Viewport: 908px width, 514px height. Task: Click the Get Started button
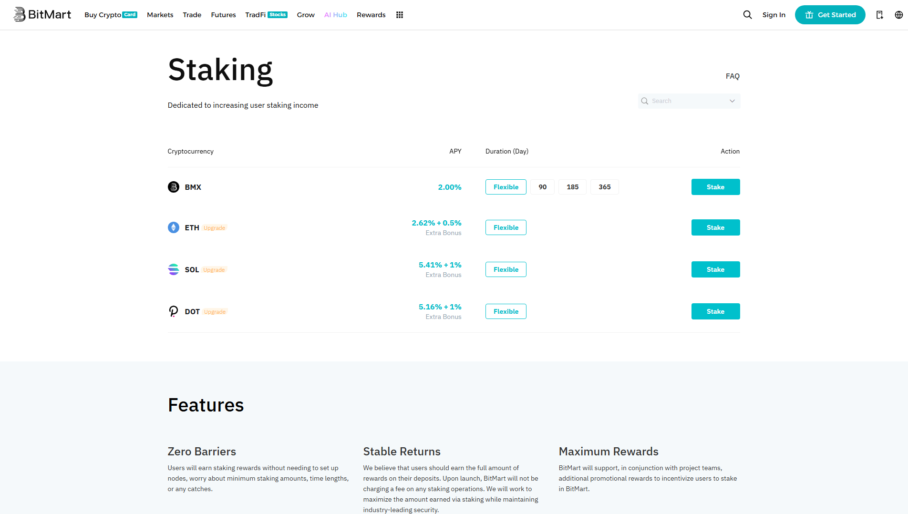click(x=830, y=15)
